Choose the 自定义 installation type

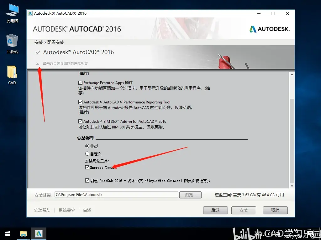(x=87, y=154)
